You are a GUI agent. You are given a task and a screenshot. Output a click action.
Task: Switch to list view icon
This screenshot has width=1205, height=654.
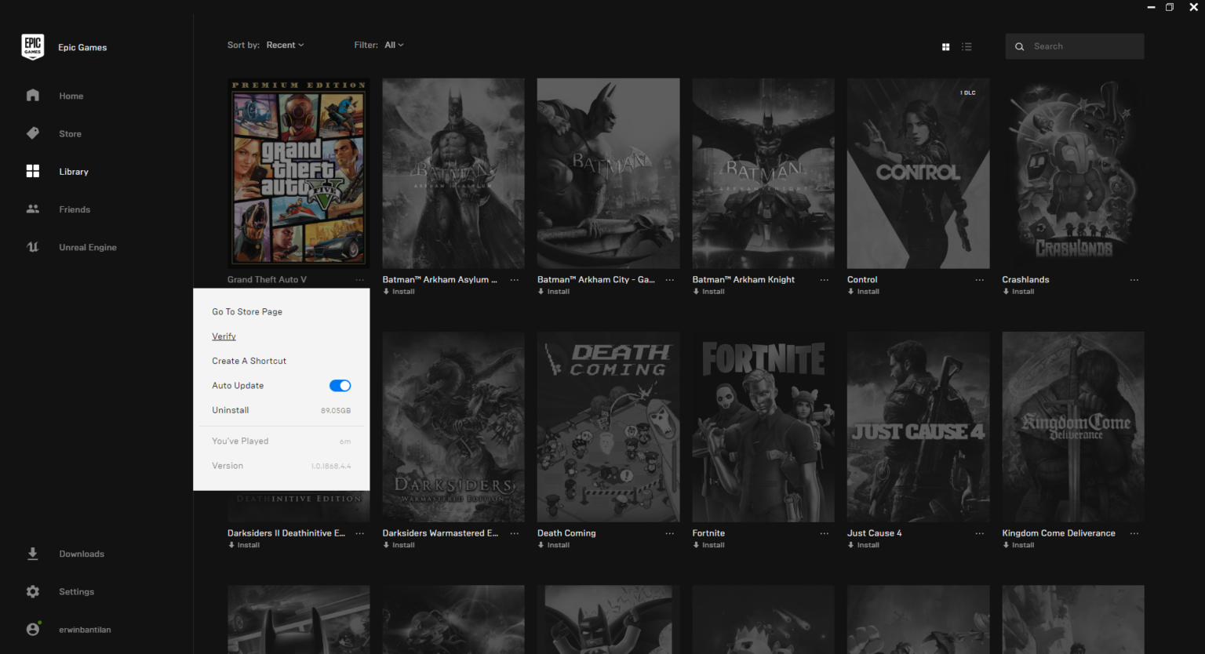click(x=967, y=47)
